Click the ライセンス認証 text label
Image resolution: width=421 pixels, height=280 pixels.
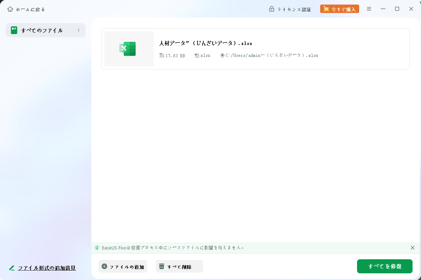(294, 9)
